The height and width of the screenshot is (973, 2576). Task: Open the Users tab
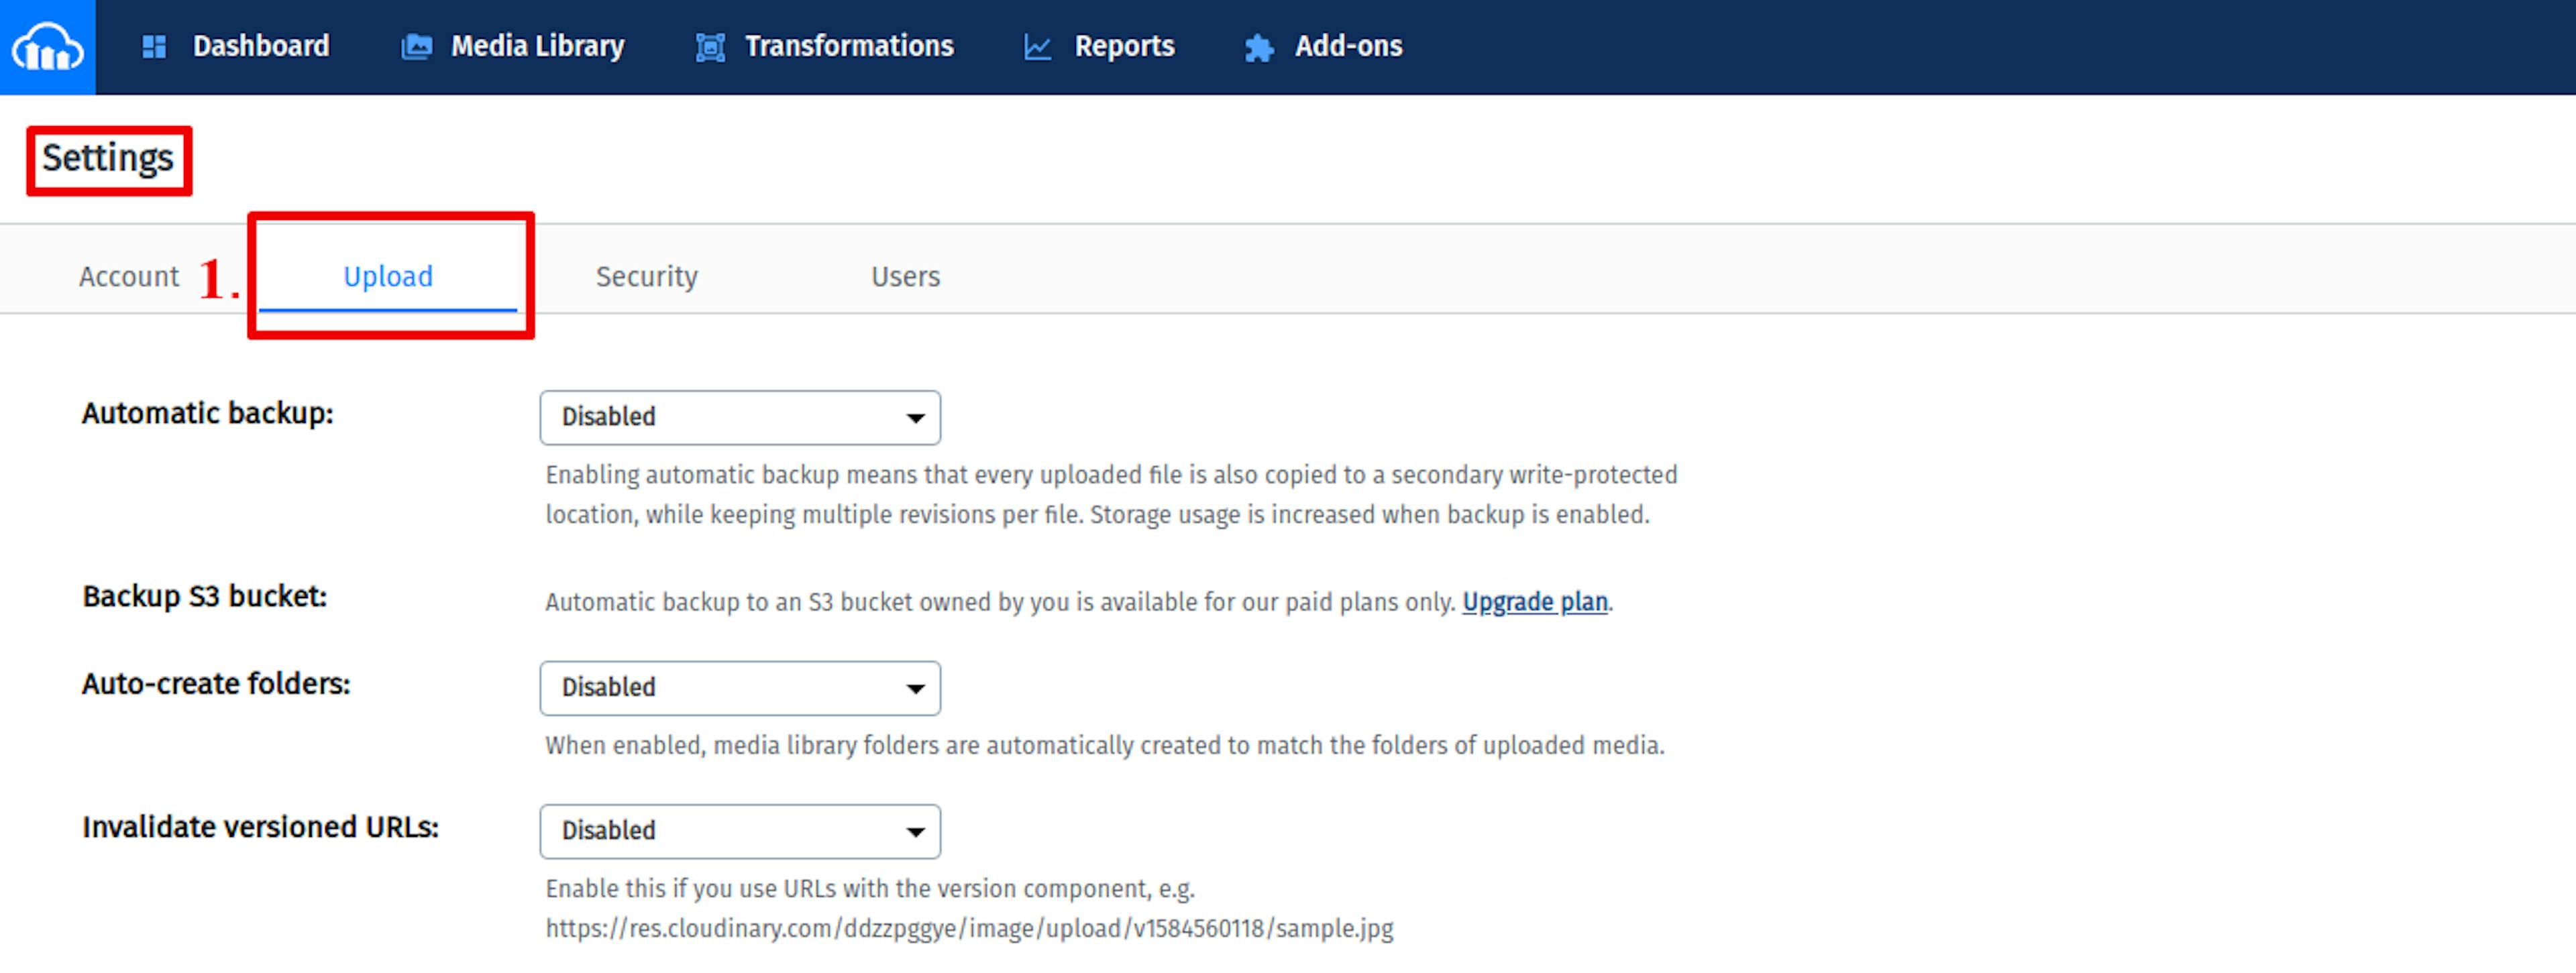click(x=905, y=276)
